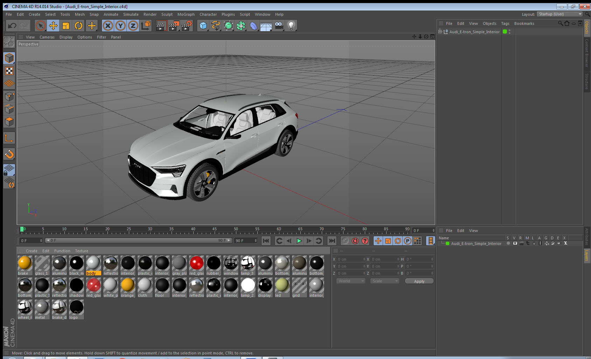Add a camera object

coord(279,26)
